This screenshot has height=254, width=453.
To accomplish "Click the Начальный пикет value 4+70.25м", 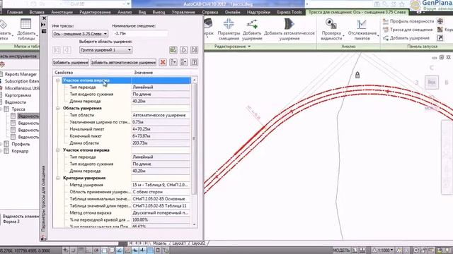I will click(161, 129).
